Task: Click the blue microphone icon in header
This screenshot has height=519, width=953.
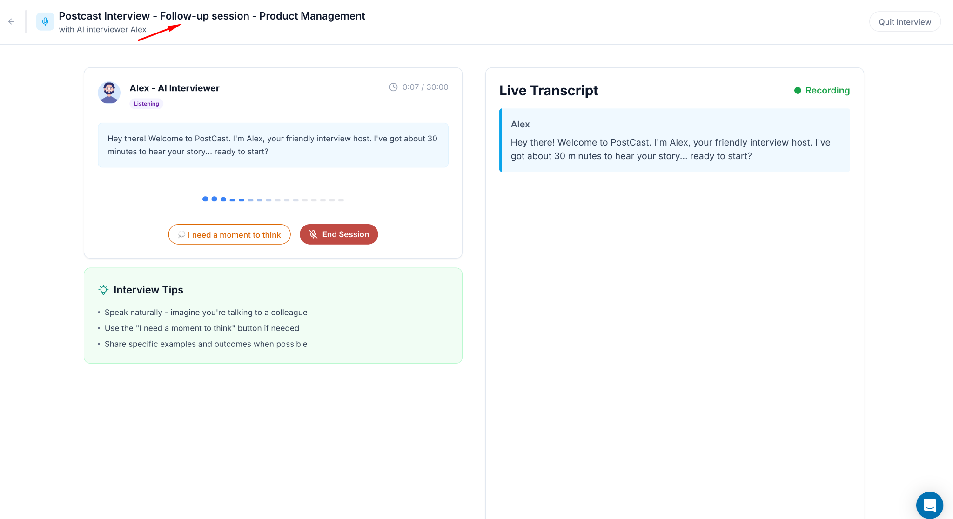Action: click(45, 21)
